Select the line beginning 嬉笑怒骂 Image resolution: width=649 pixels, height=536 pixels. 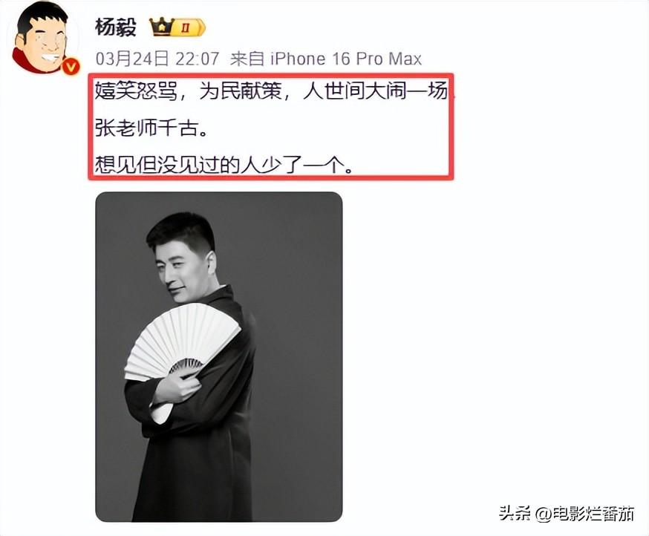pyautogui.click(x=271, y=91)
